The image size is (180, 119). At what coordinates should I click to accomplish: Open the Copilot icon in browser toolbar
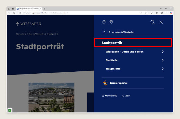(171, 13)
